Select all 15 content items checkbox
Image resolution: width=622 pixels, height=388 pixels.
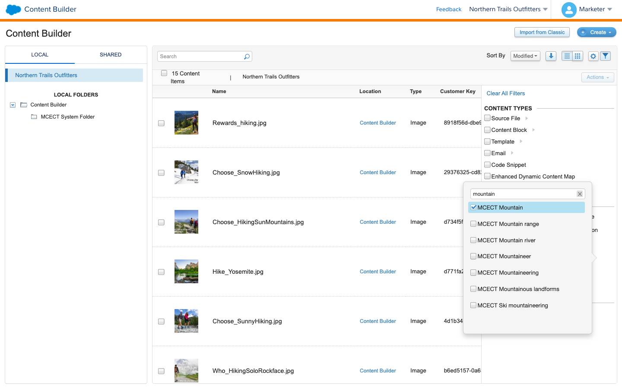pos(164,73)
